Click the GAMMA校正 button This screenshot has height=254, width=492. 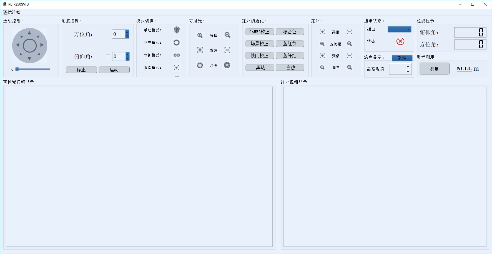tap(260, 32)
